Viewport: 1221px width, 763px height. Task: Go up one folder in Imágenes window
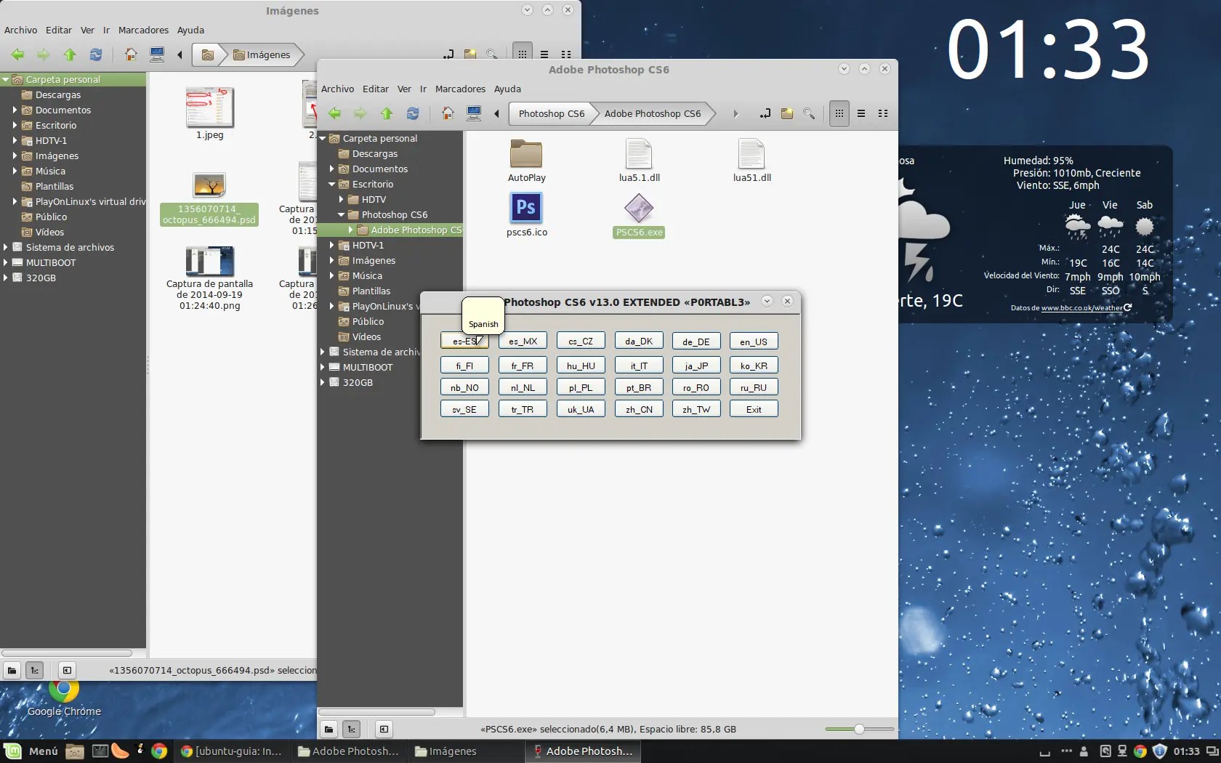[x=70, y=54]
